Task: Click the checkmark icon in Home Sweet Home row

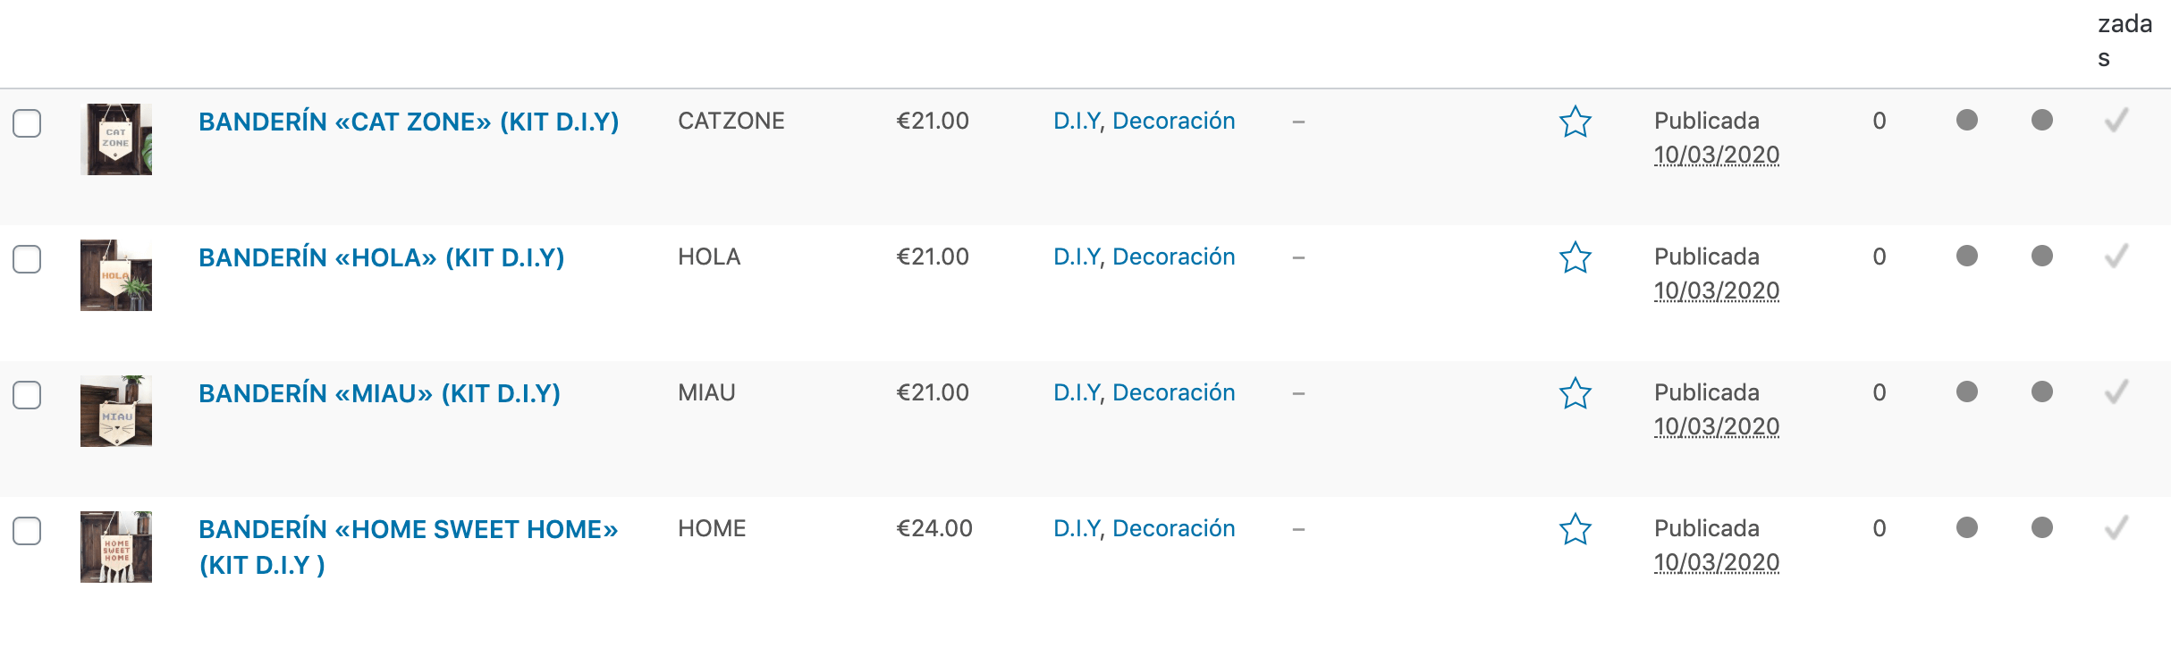Action: pos(2116,527)
